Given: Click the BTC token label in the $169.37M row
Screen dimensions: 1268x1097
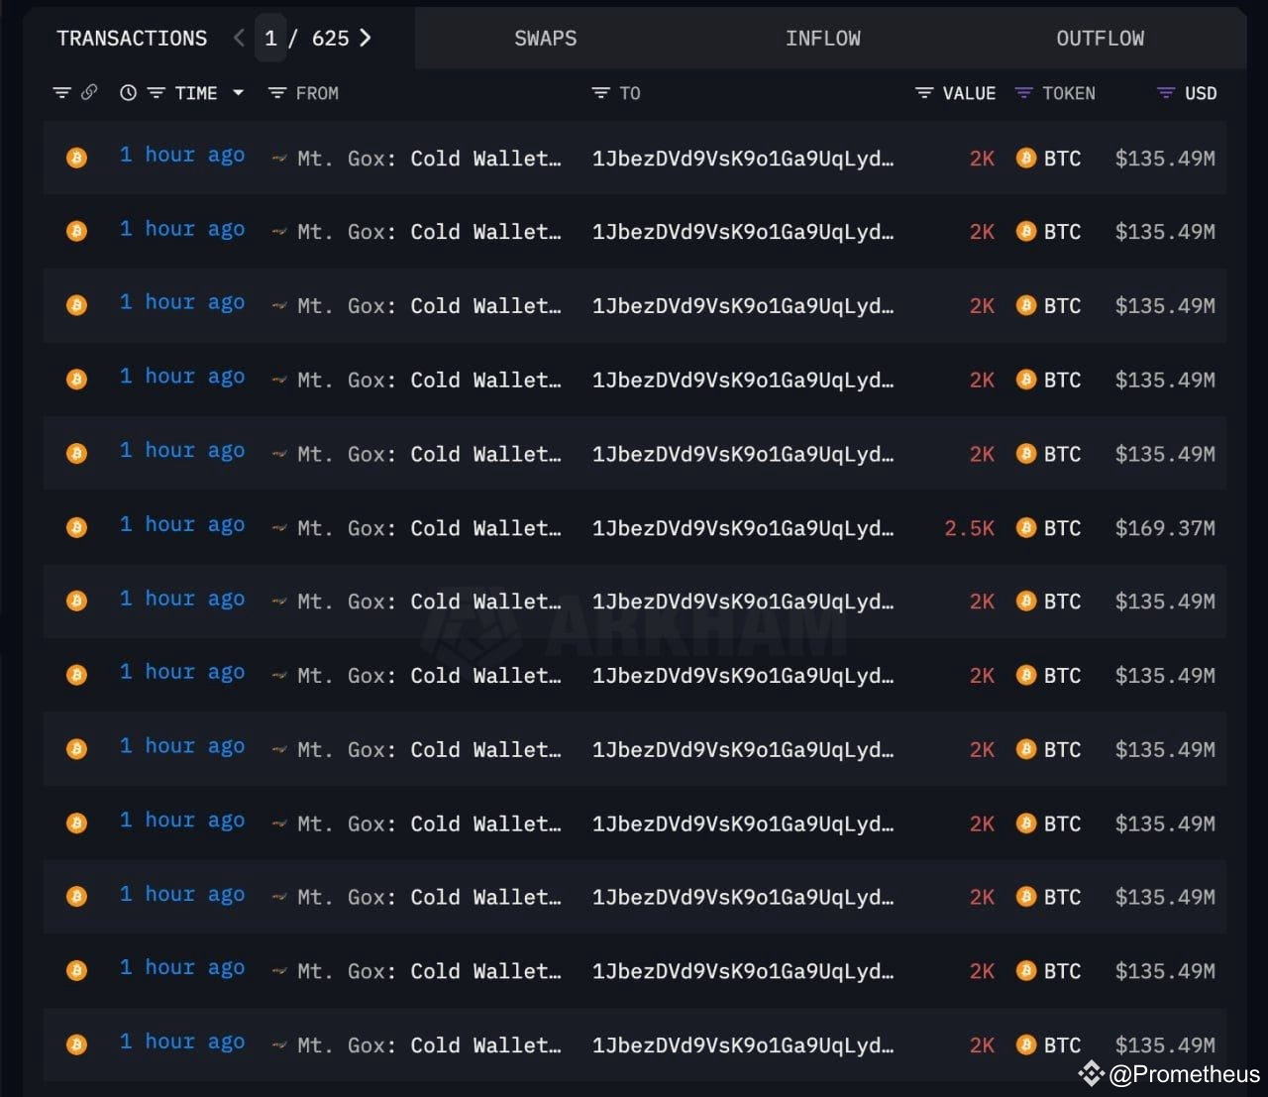Looking at the screenshot, I should click(1062, 528).
